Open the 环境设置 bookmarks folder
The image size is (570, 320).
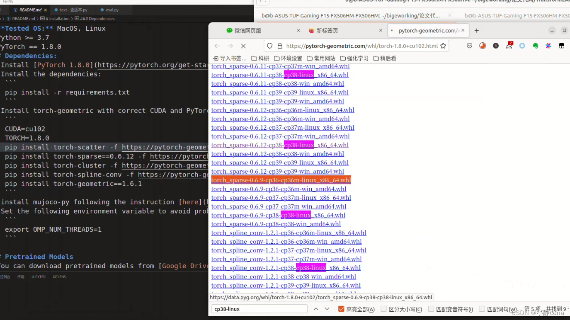(288, 58)
